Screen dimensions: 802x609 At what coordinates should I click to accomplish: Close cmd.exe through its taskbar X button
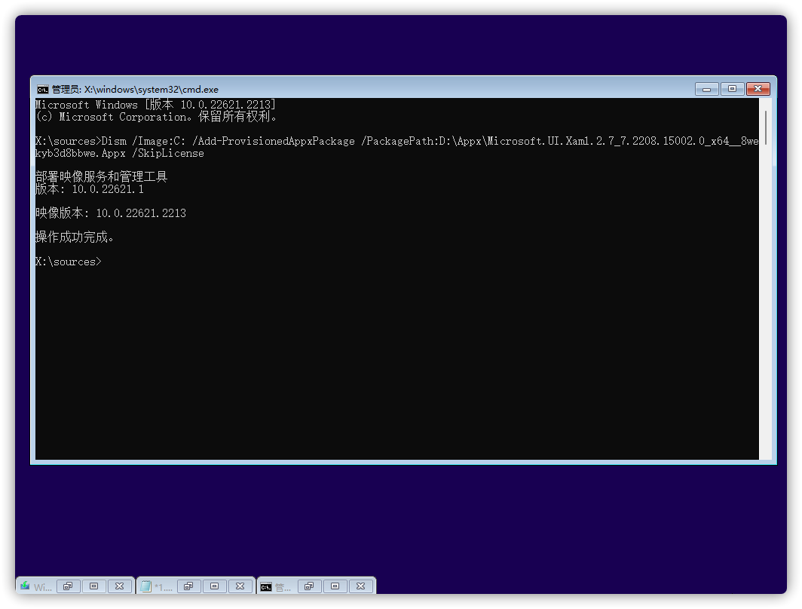[361, 586]
